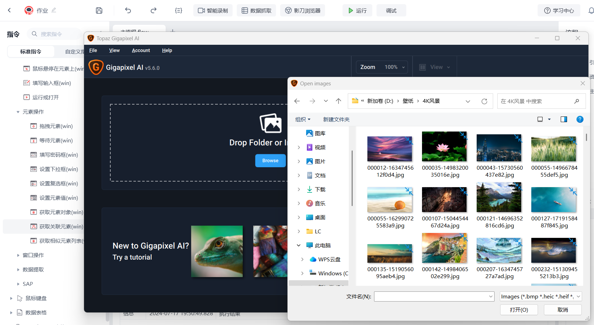Expand the 窗口操作 group
The image size is (594, 325).
click(18, 255)
